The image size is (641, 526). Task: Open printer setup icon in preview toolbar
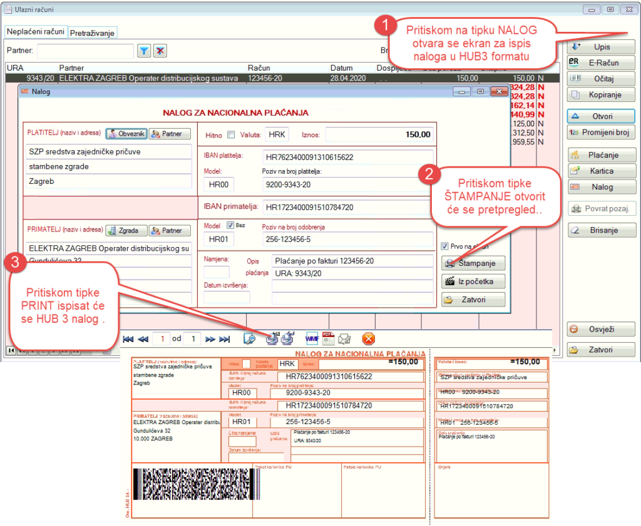coord(288,338)
